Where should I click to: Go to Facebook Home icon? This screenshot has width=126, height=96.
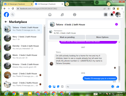[x=50, y=15]
